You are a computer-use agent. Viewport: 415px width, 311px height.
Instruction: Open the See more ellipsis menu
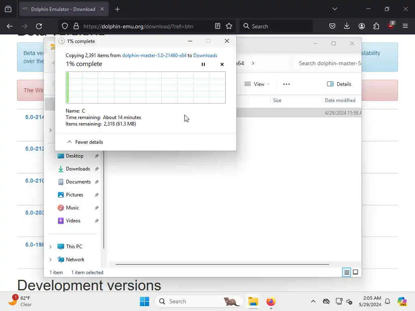click(287, 84)
